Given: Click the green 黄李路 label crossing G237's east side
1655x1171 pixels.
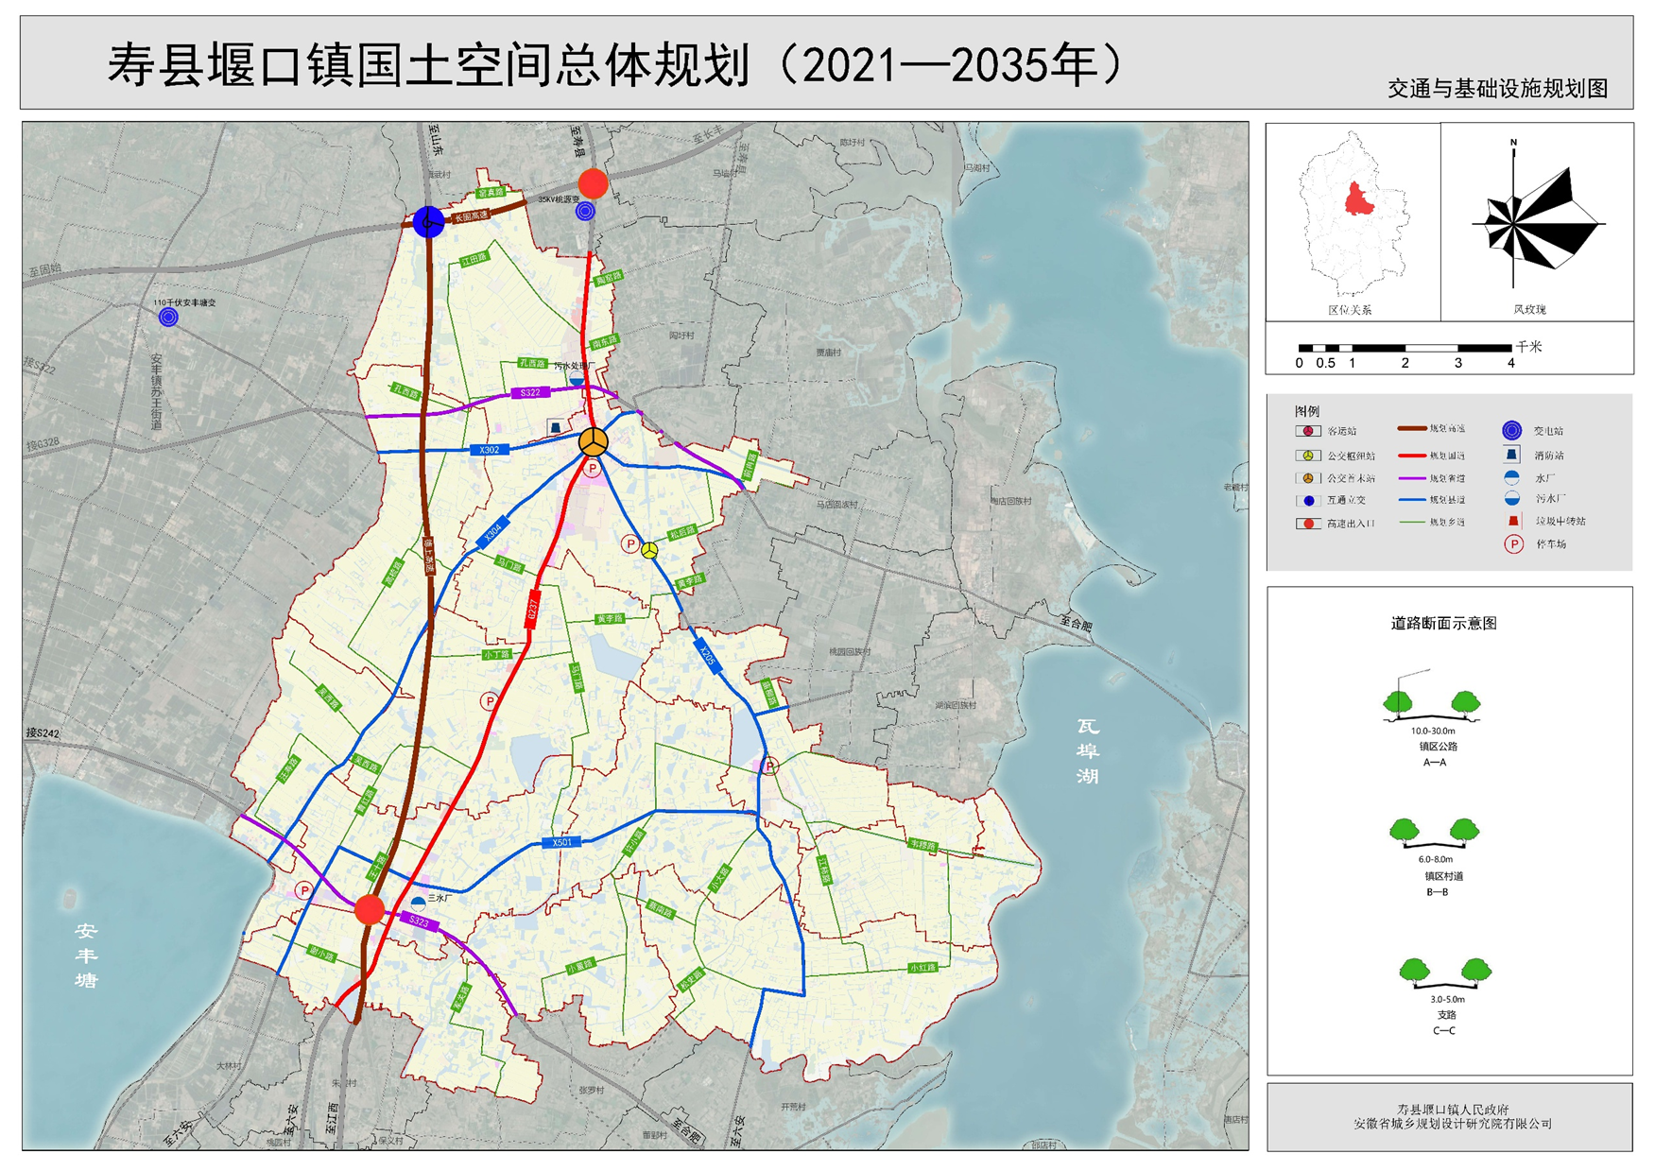Looking at the screenshot, I should [x=610, y=619].
